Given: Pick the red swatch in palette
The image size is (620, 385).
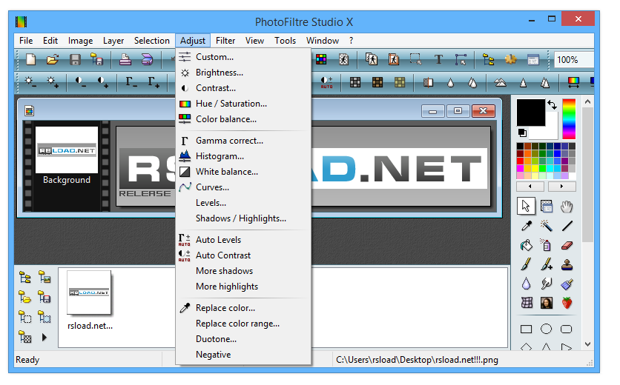Looking at the screenshot, I should [x=520, y=161].
